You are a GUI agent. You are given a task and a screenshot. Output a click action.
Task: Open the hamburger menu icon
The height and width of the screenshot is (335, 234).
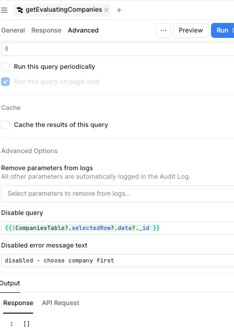[x=4, y=10]
